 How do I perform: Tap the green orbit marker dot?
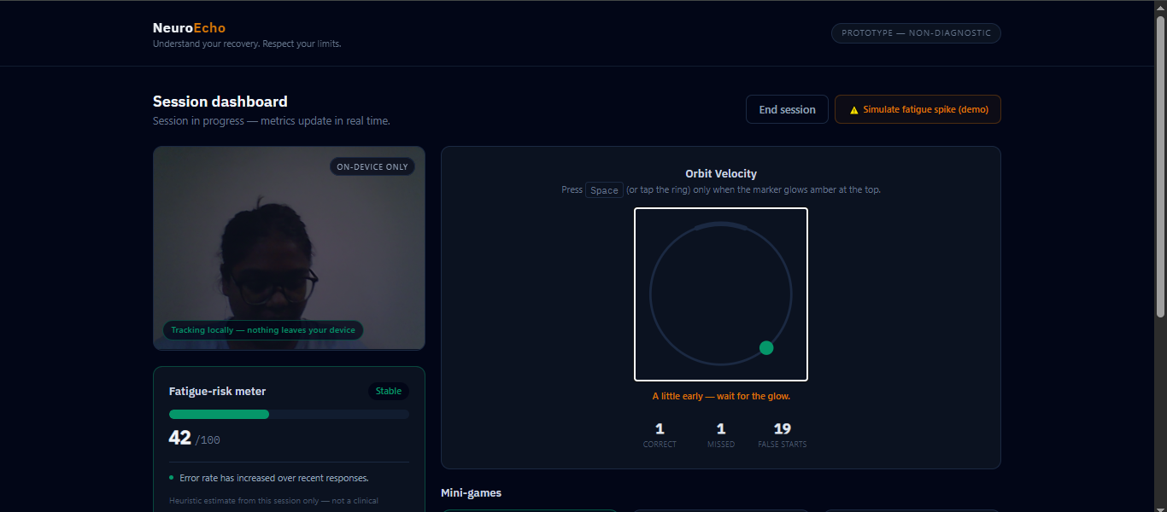(x=766, y=347)
